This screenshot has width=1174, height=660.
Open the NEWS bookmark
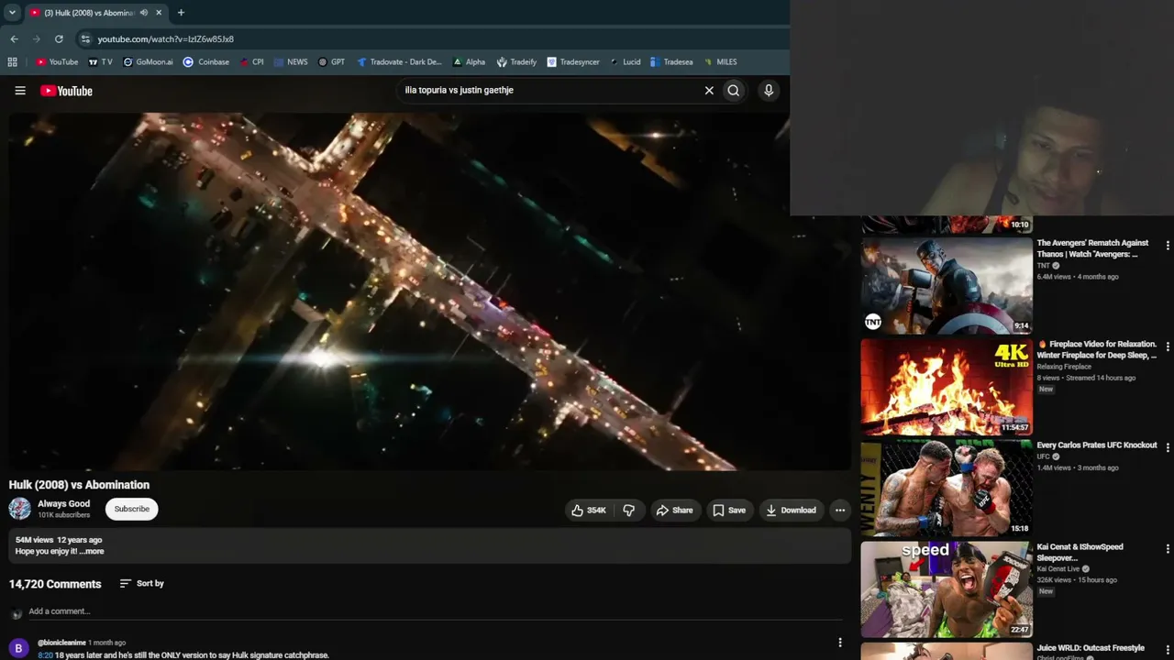(291, 62)
